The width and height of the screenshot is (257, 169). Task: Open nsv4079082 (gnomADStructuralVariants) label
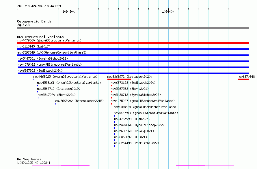click(x=50, y=64)
